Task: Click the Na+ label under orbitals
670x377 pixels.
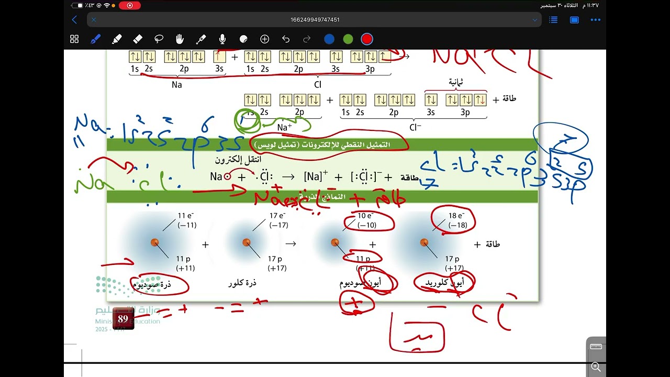Action: [284, 127]
